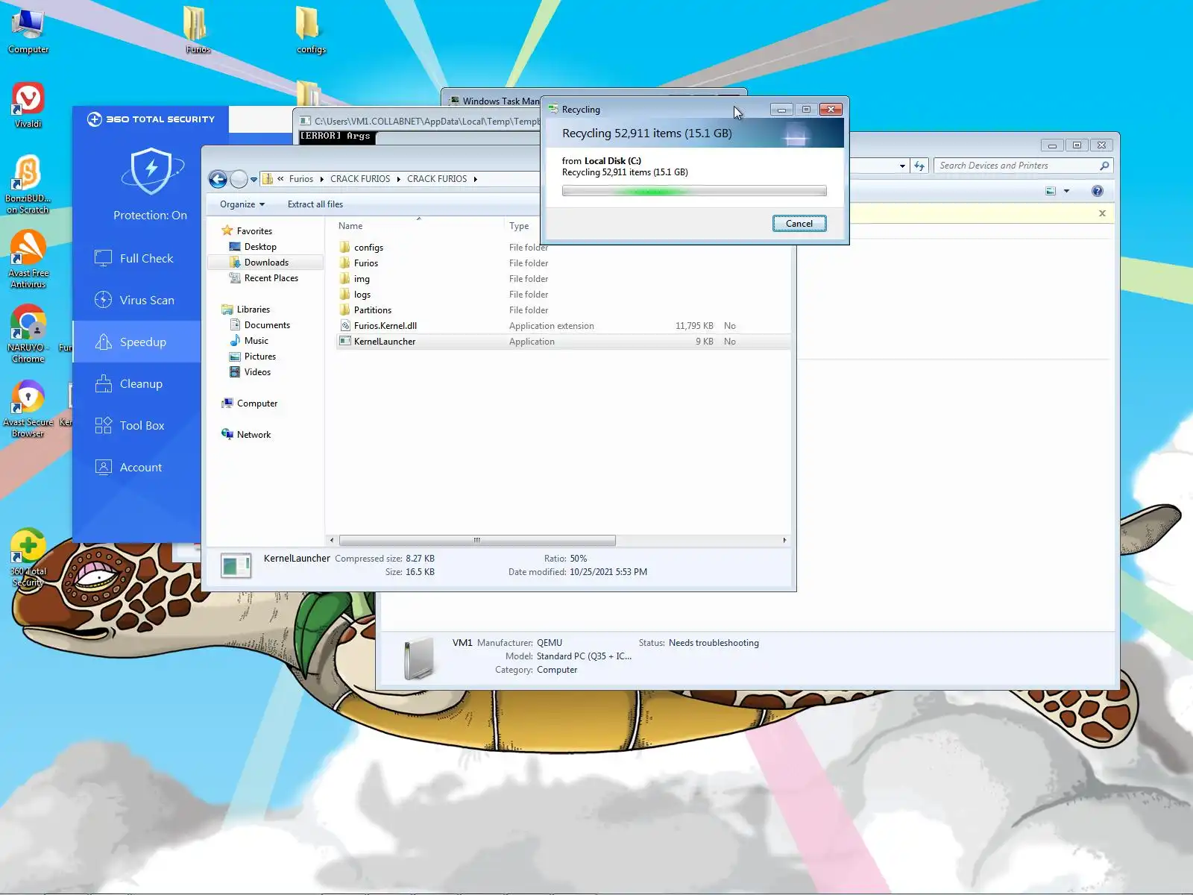Launch the Avast Secure Browser shortcut
This screenshot has height=895, width=1193.
coord(28,408)
